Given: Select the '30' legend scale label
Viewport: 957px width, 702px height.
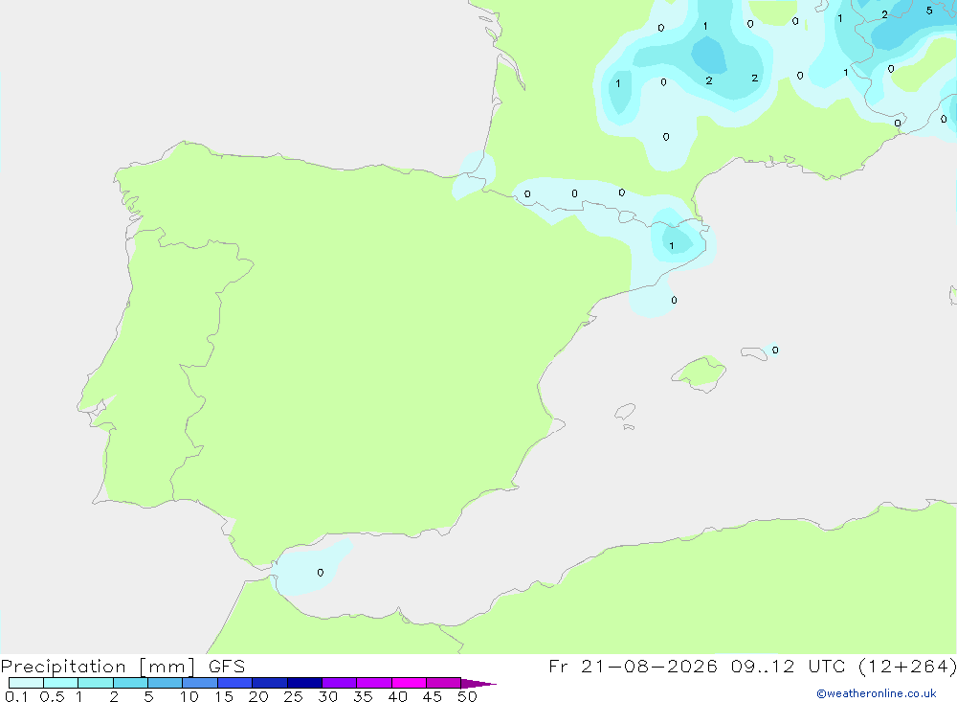Looking at the screenshot, I should (x=328, y=696).
